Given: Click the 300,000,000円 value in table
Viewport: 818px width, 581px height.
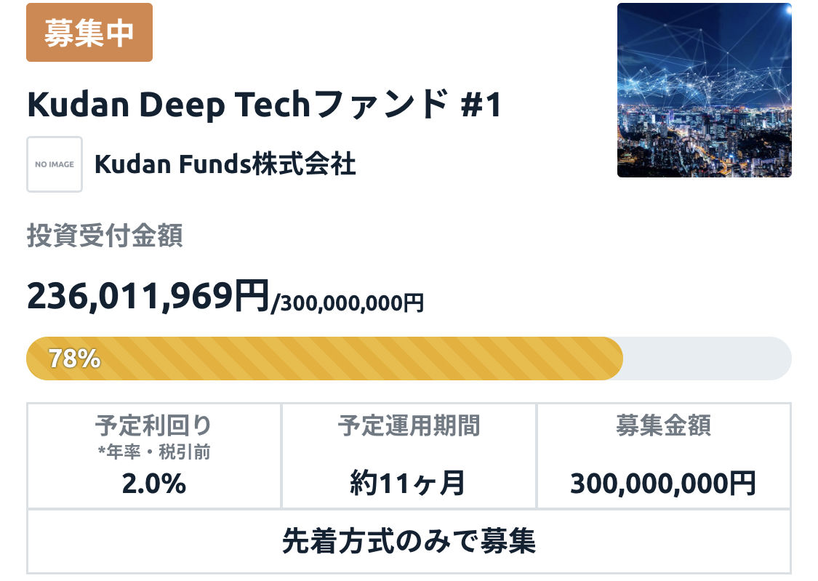Looking at the screenshot, I should tap(663, 483).
